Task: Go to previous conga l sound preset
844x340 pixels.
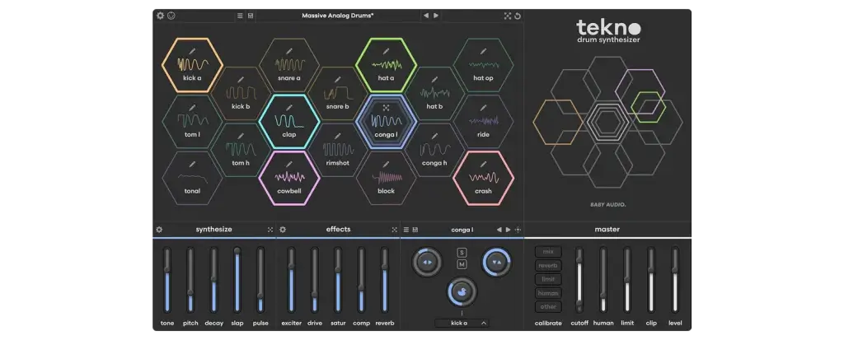Action: pos(499,230)
